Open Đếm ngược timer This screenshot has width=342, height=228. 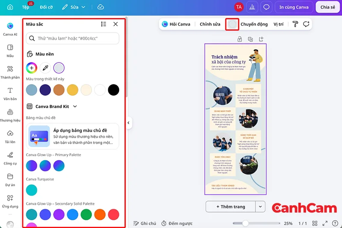click(177, 223)
